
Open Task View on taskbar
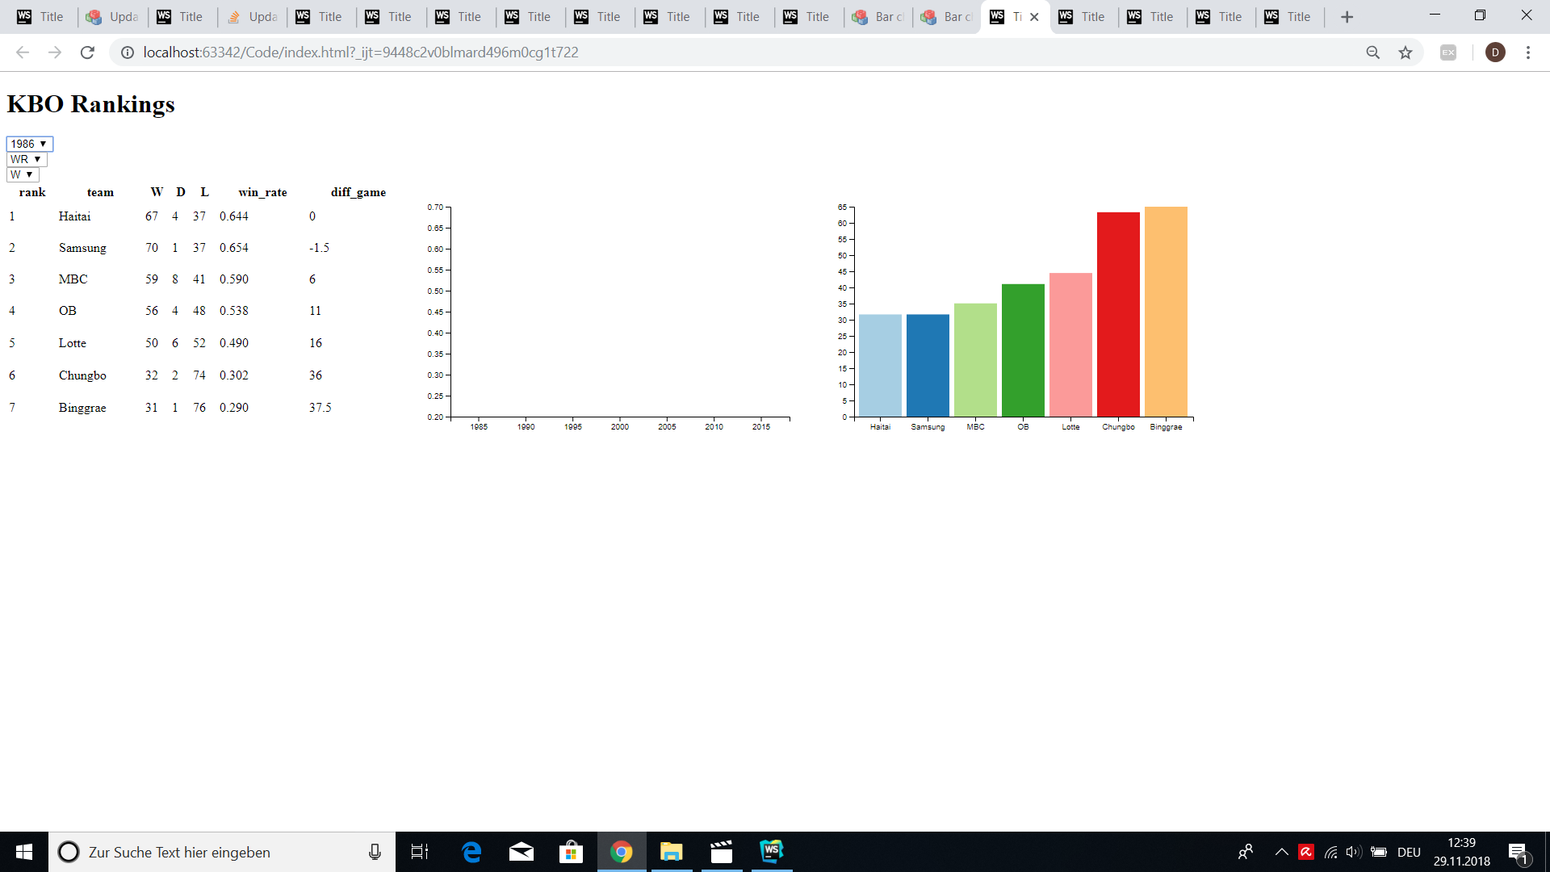pyautogui.click(x=420, y=852)
